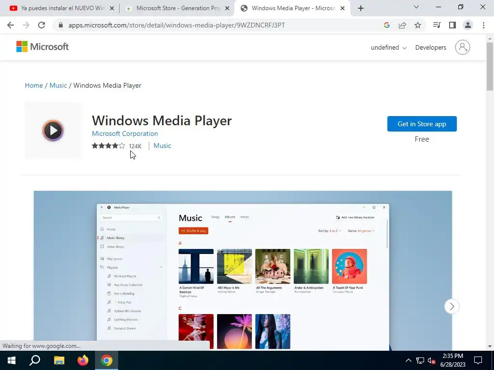
Task: Open the Music breadcrumb link
Action: pyautogui.click(x=58, y=85)
